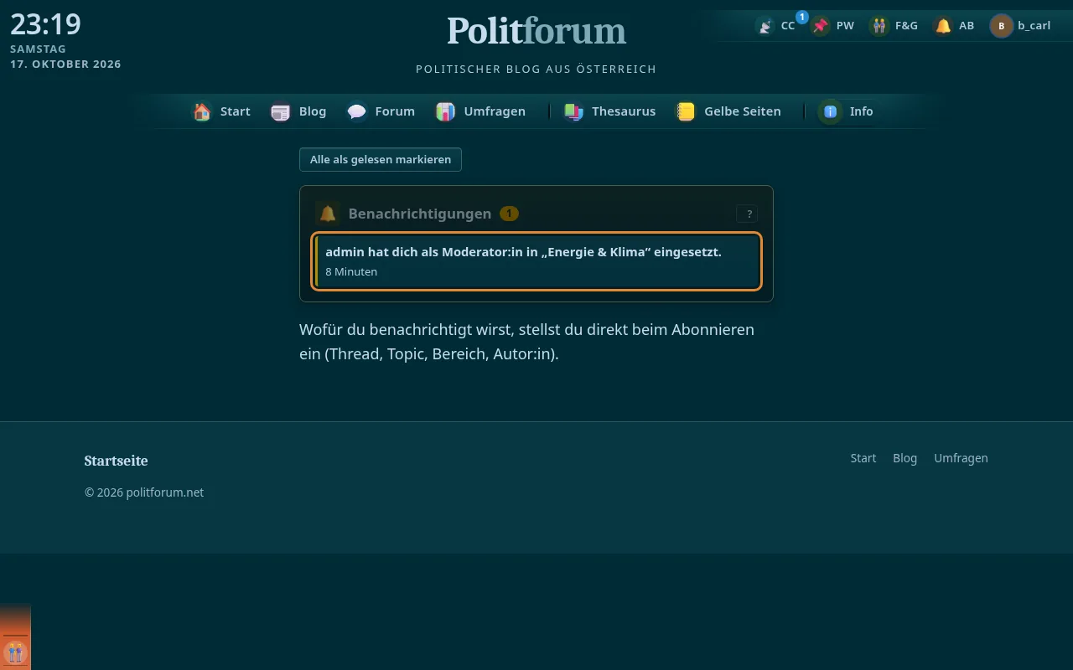This screenshot has width=1073, height=670.
Task: Open F&G via the two-people icon
Action: (x=879, y=26)
